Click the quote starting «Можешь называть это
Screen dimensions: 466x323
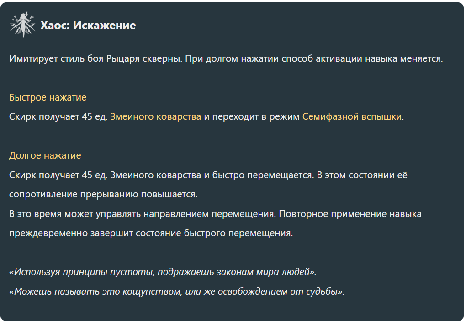click(177, 291)
